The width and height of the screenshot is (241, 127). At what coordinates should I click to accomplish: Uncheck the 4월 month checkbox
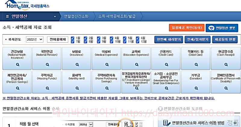pos(111,38)
